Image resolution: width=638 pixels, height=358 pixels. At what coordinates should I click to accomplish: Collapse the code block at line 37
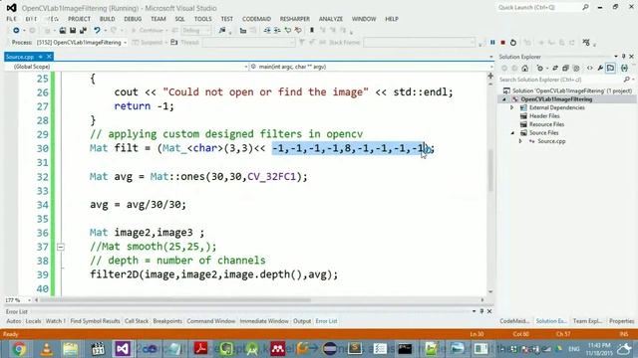tap(60, 247)
